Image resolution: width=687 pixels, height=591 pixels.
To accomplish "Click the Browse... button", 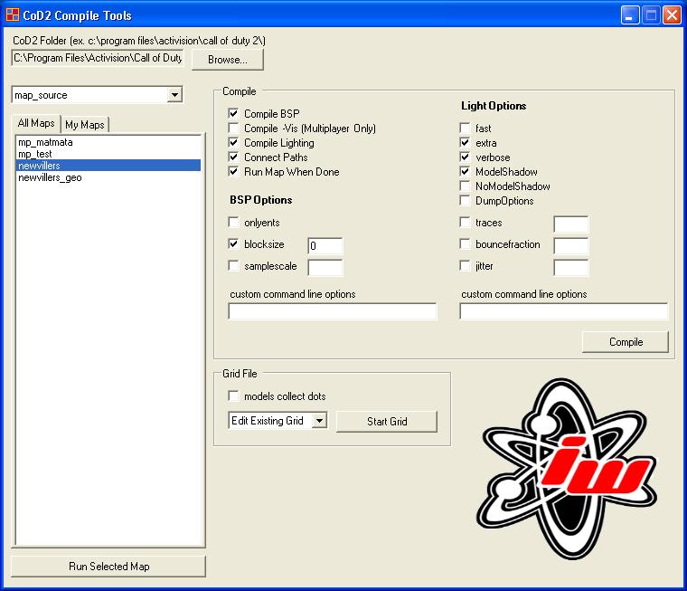I will point(228,59).
